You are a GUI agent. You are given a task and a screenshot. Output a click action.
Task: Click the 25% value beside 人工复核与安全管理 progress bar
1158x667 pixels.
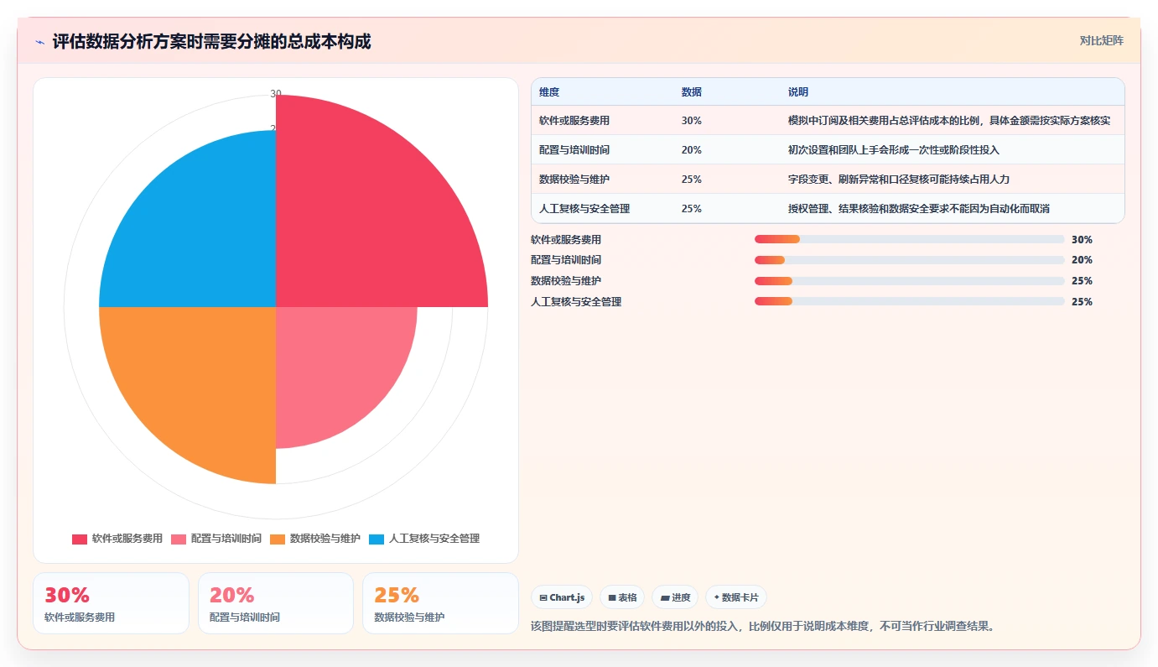[1082, 302]
